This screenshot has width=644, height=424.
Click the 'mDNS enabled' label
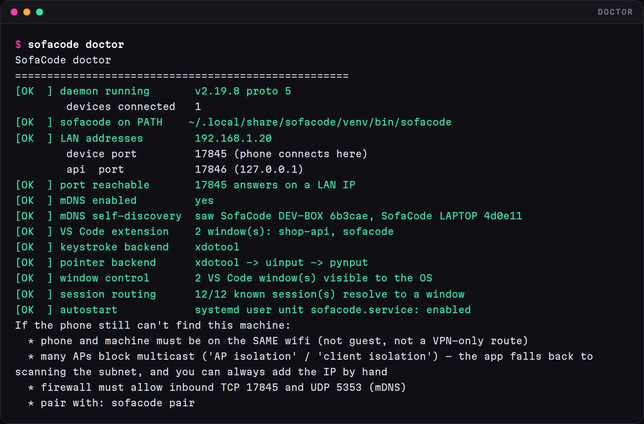(x=99, y=200)
